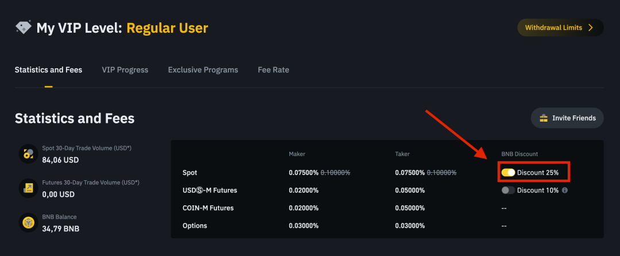
Task: Click the 34,79 BNB balance value
Action: pyautogui.click(x=61, y=228)
